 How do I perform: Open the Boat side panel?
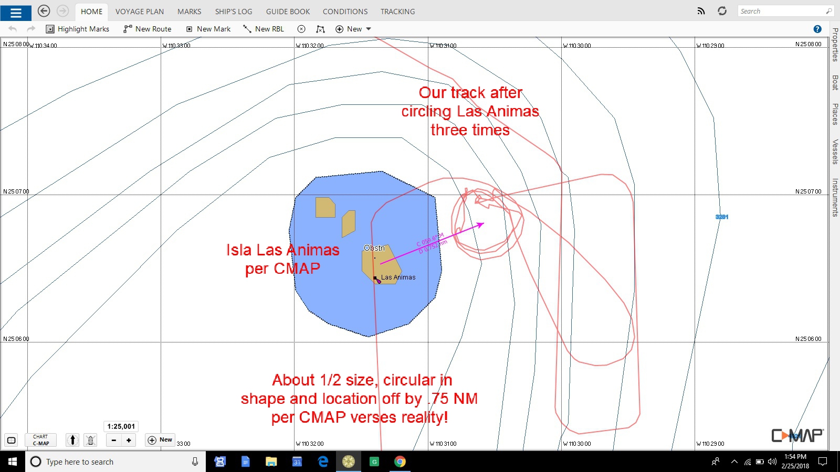tap(835, 82)
